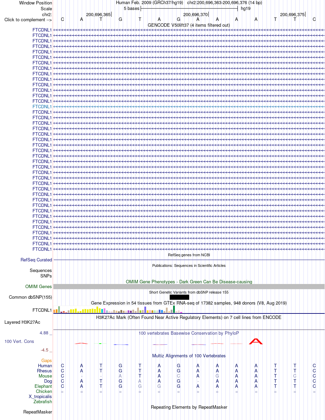Screen dimensions: 325x420
Task: Click the orange GTEx bars at chart start
Action: click(55, 311)
